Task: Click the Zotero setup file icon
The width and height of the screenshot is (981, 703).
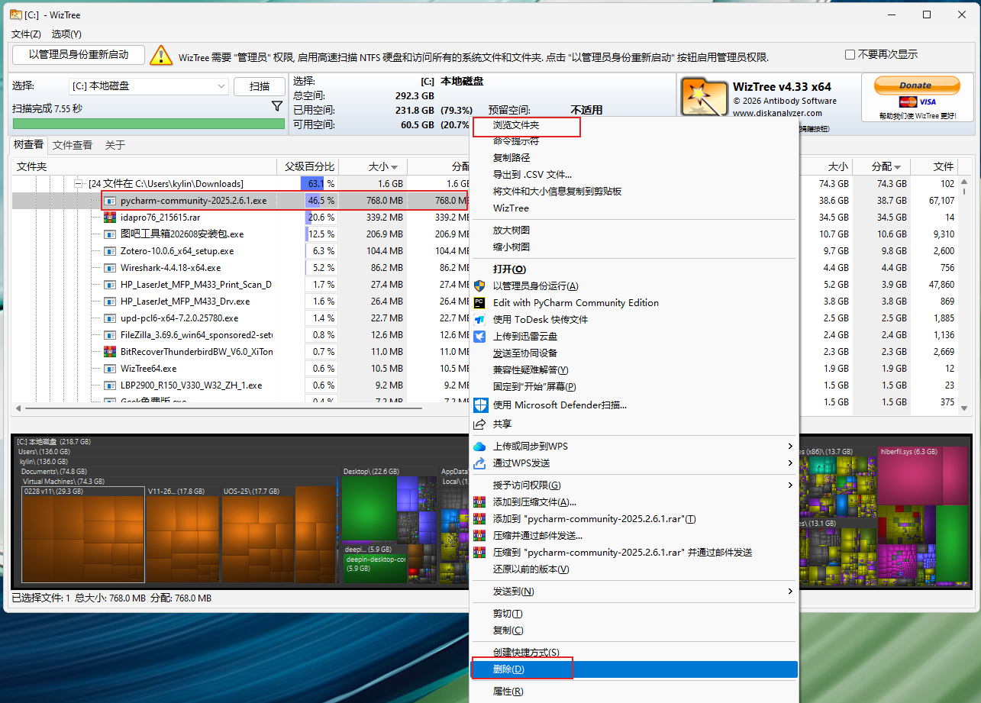Action: coord(110,251)
